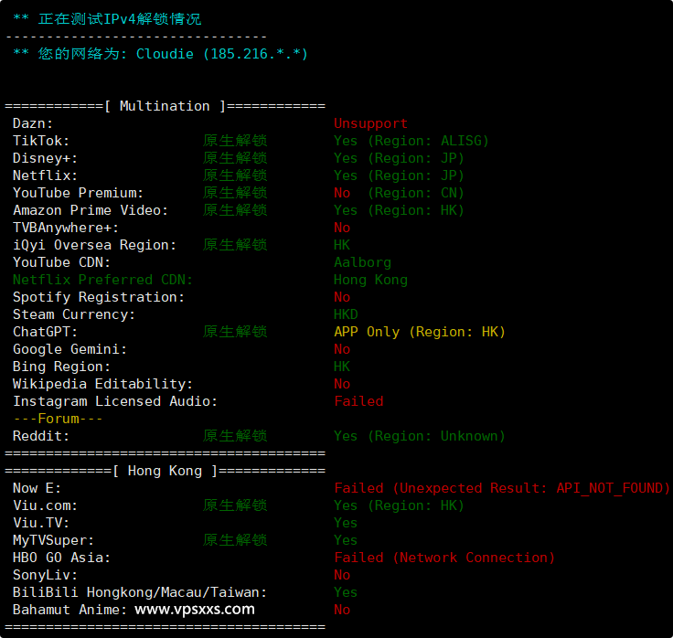This screenshot has width=673, height=638.
Task: Click 'Yes (Region: ALISG)' TikTok result
Action: click(x=411, y=141)
